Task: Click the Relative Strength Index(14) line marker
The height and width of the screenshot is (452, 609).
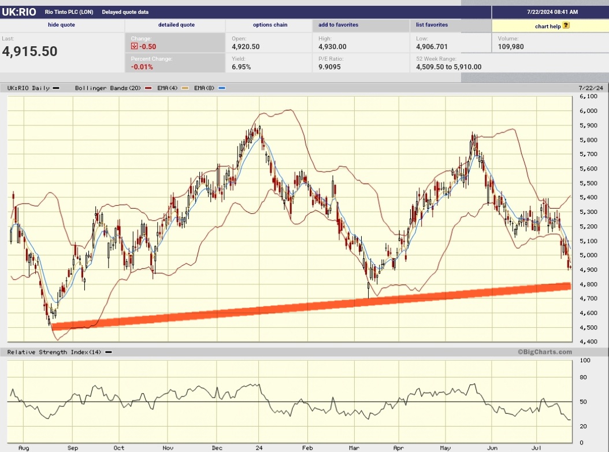Action: [109, 351]
